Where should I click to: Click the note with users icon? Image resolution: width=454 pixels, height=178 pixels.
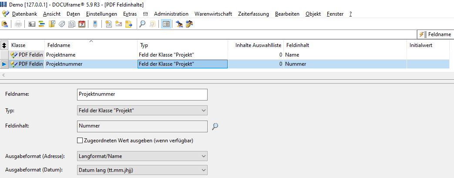click(x=189, y=24)
